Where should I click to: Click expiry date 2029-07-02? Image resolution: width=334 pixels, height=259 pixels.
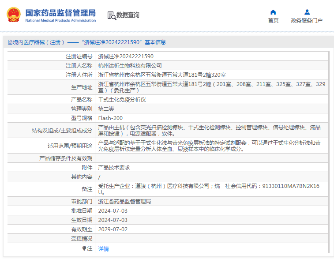(113, 229)
